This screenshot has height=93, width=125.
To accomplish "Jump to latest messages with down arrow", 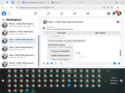I will 81,56.
